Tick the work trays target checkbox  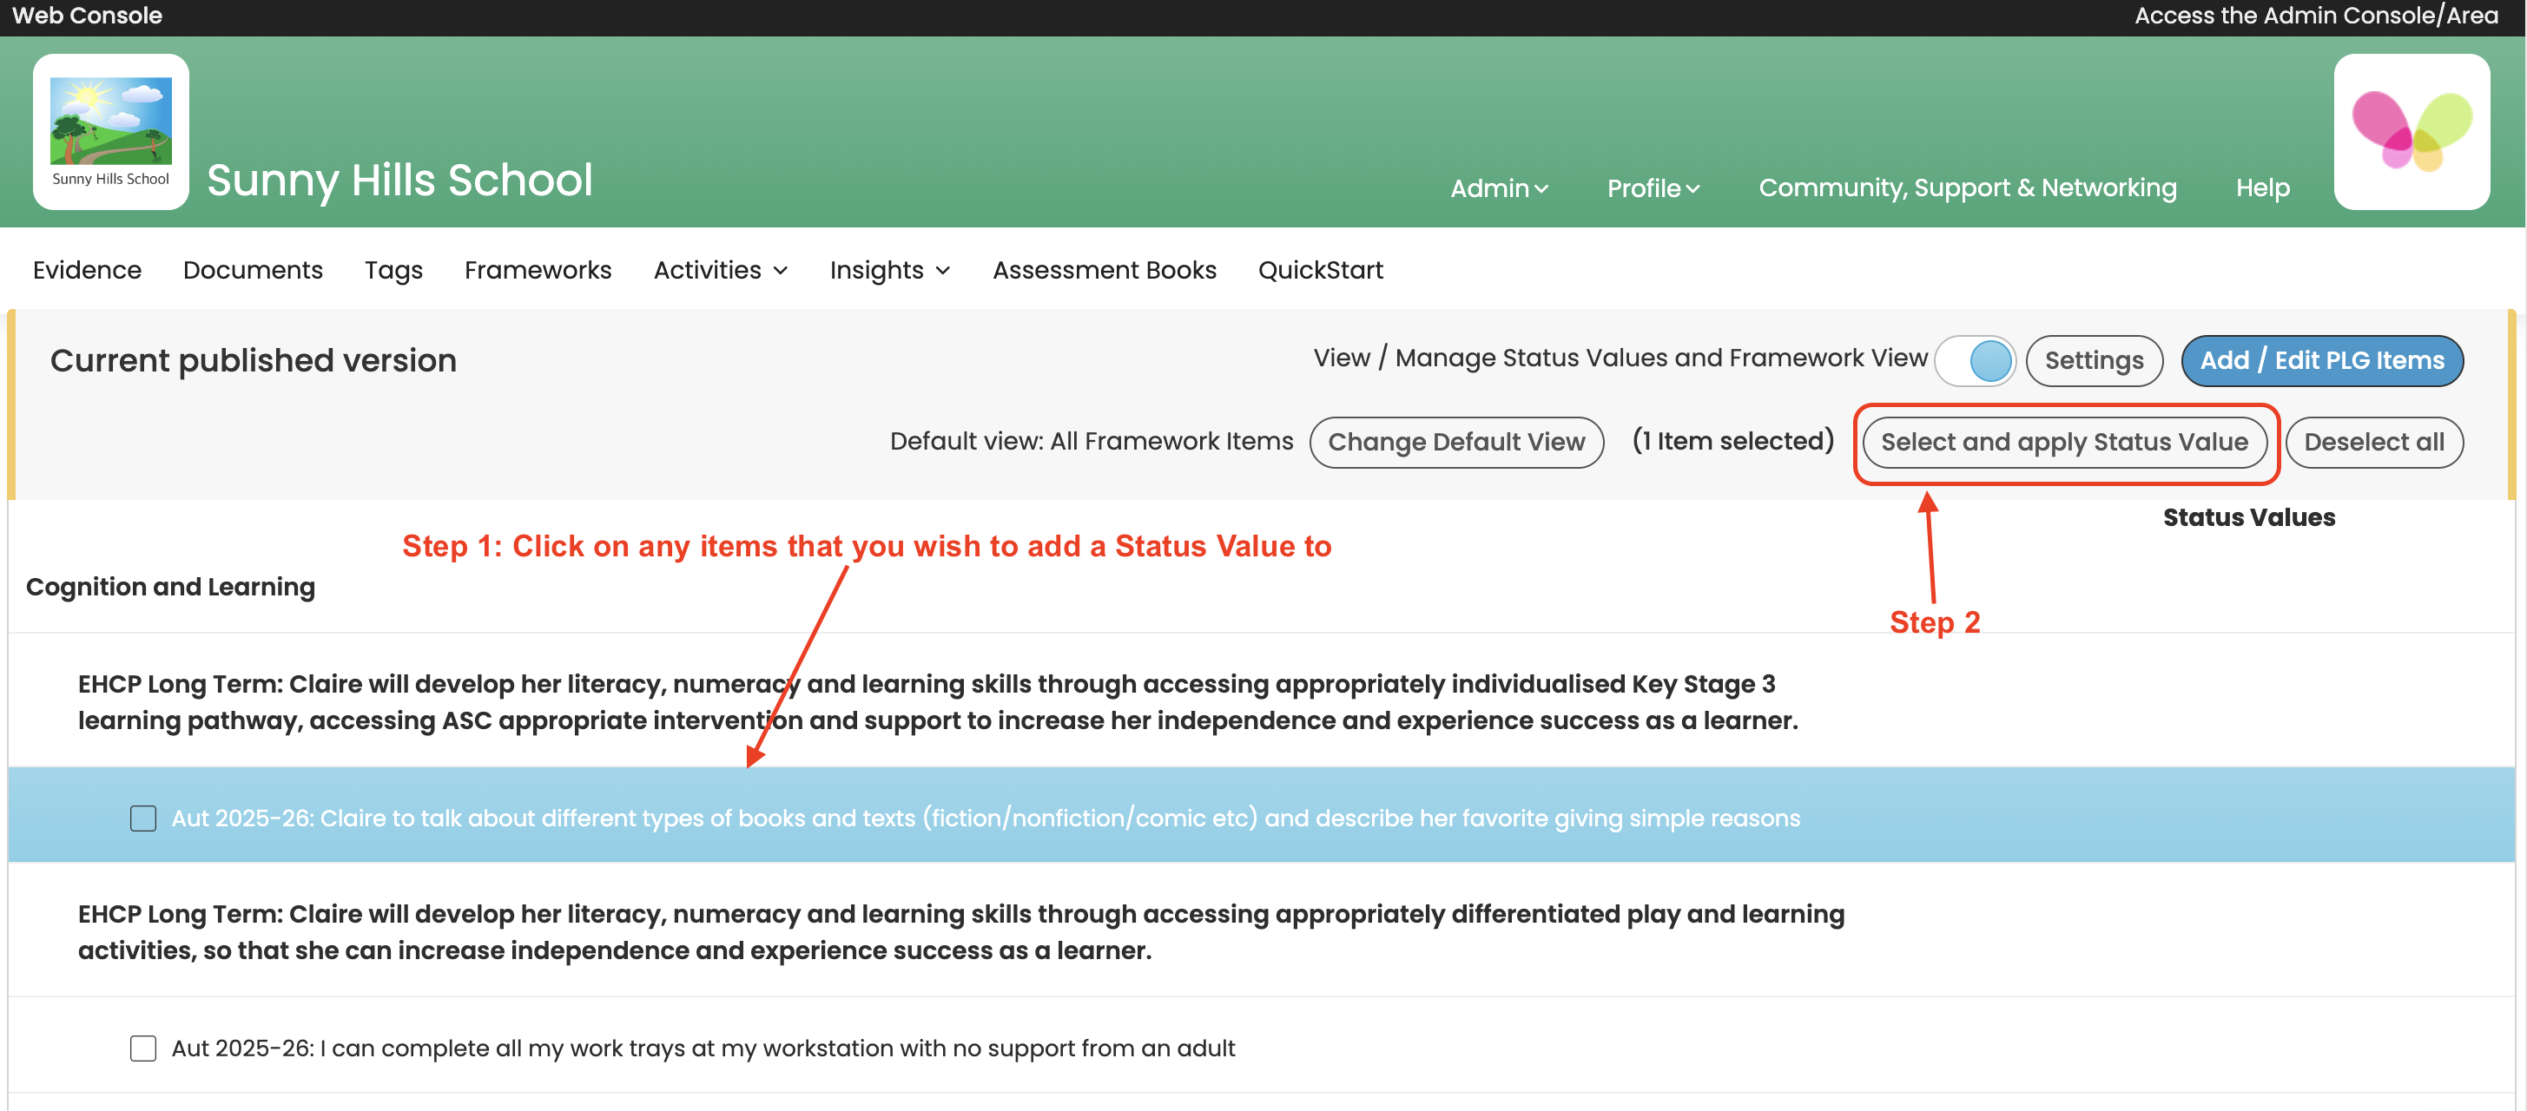[143, 1049]
